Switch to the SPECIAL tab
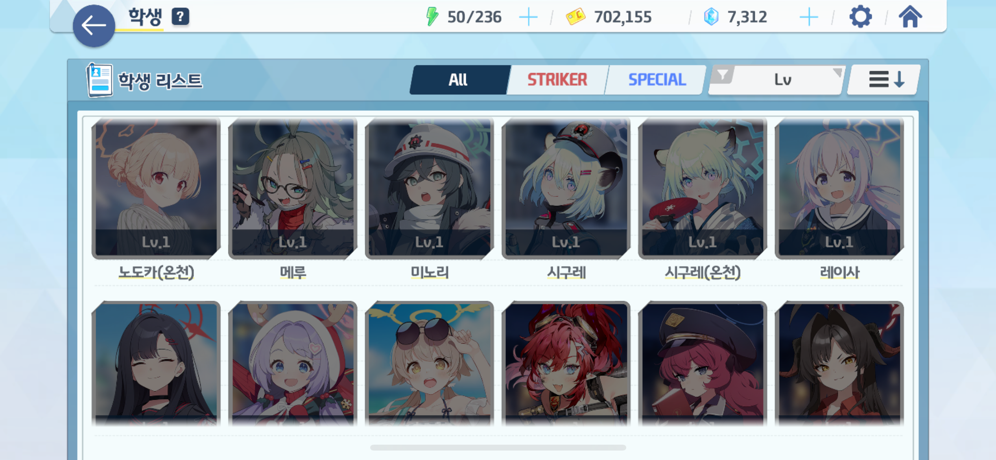 pos(657,80)
